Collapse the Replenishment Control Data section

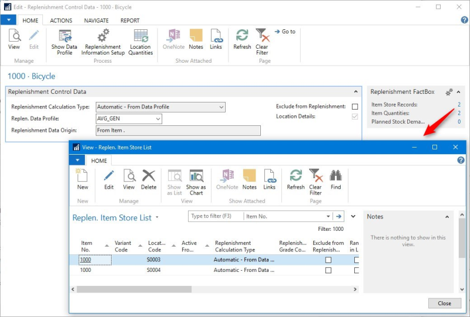coord(355,92)
